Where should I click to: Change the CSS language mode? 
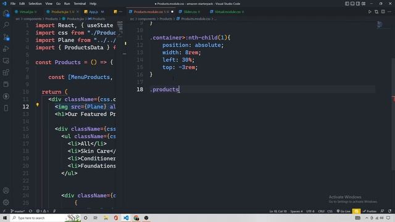point(330,211)
